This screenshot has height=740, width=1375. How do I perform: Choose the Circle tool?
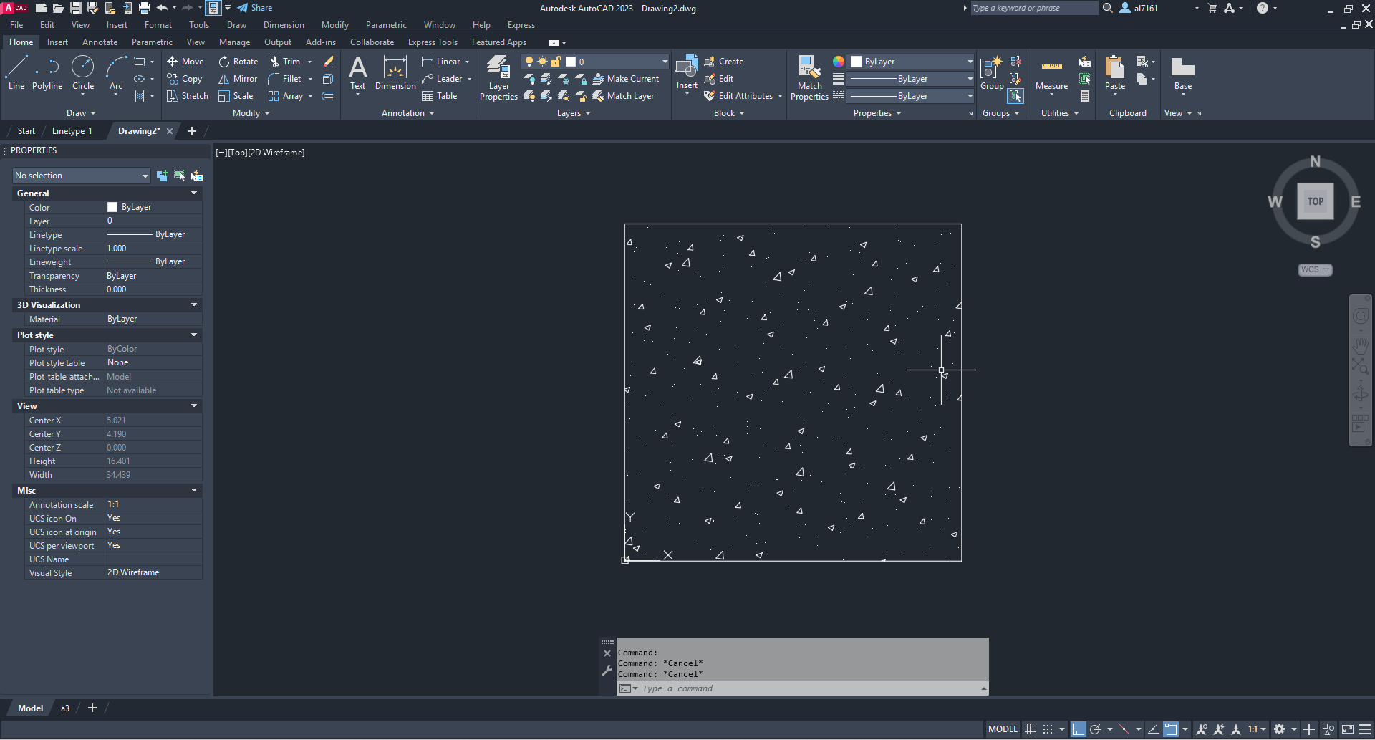point(83,73)
